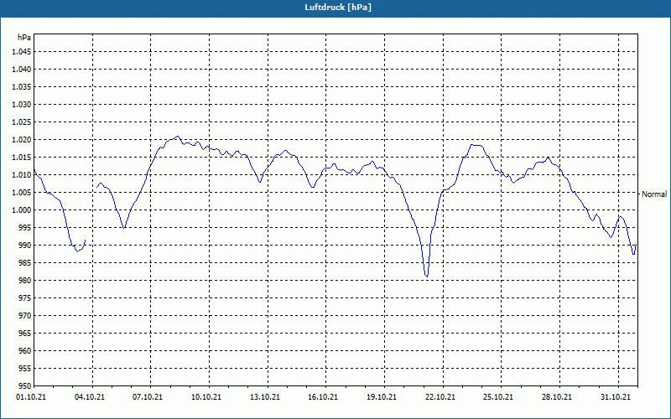Select the 1.040 axis value

[x=22, y=70]
